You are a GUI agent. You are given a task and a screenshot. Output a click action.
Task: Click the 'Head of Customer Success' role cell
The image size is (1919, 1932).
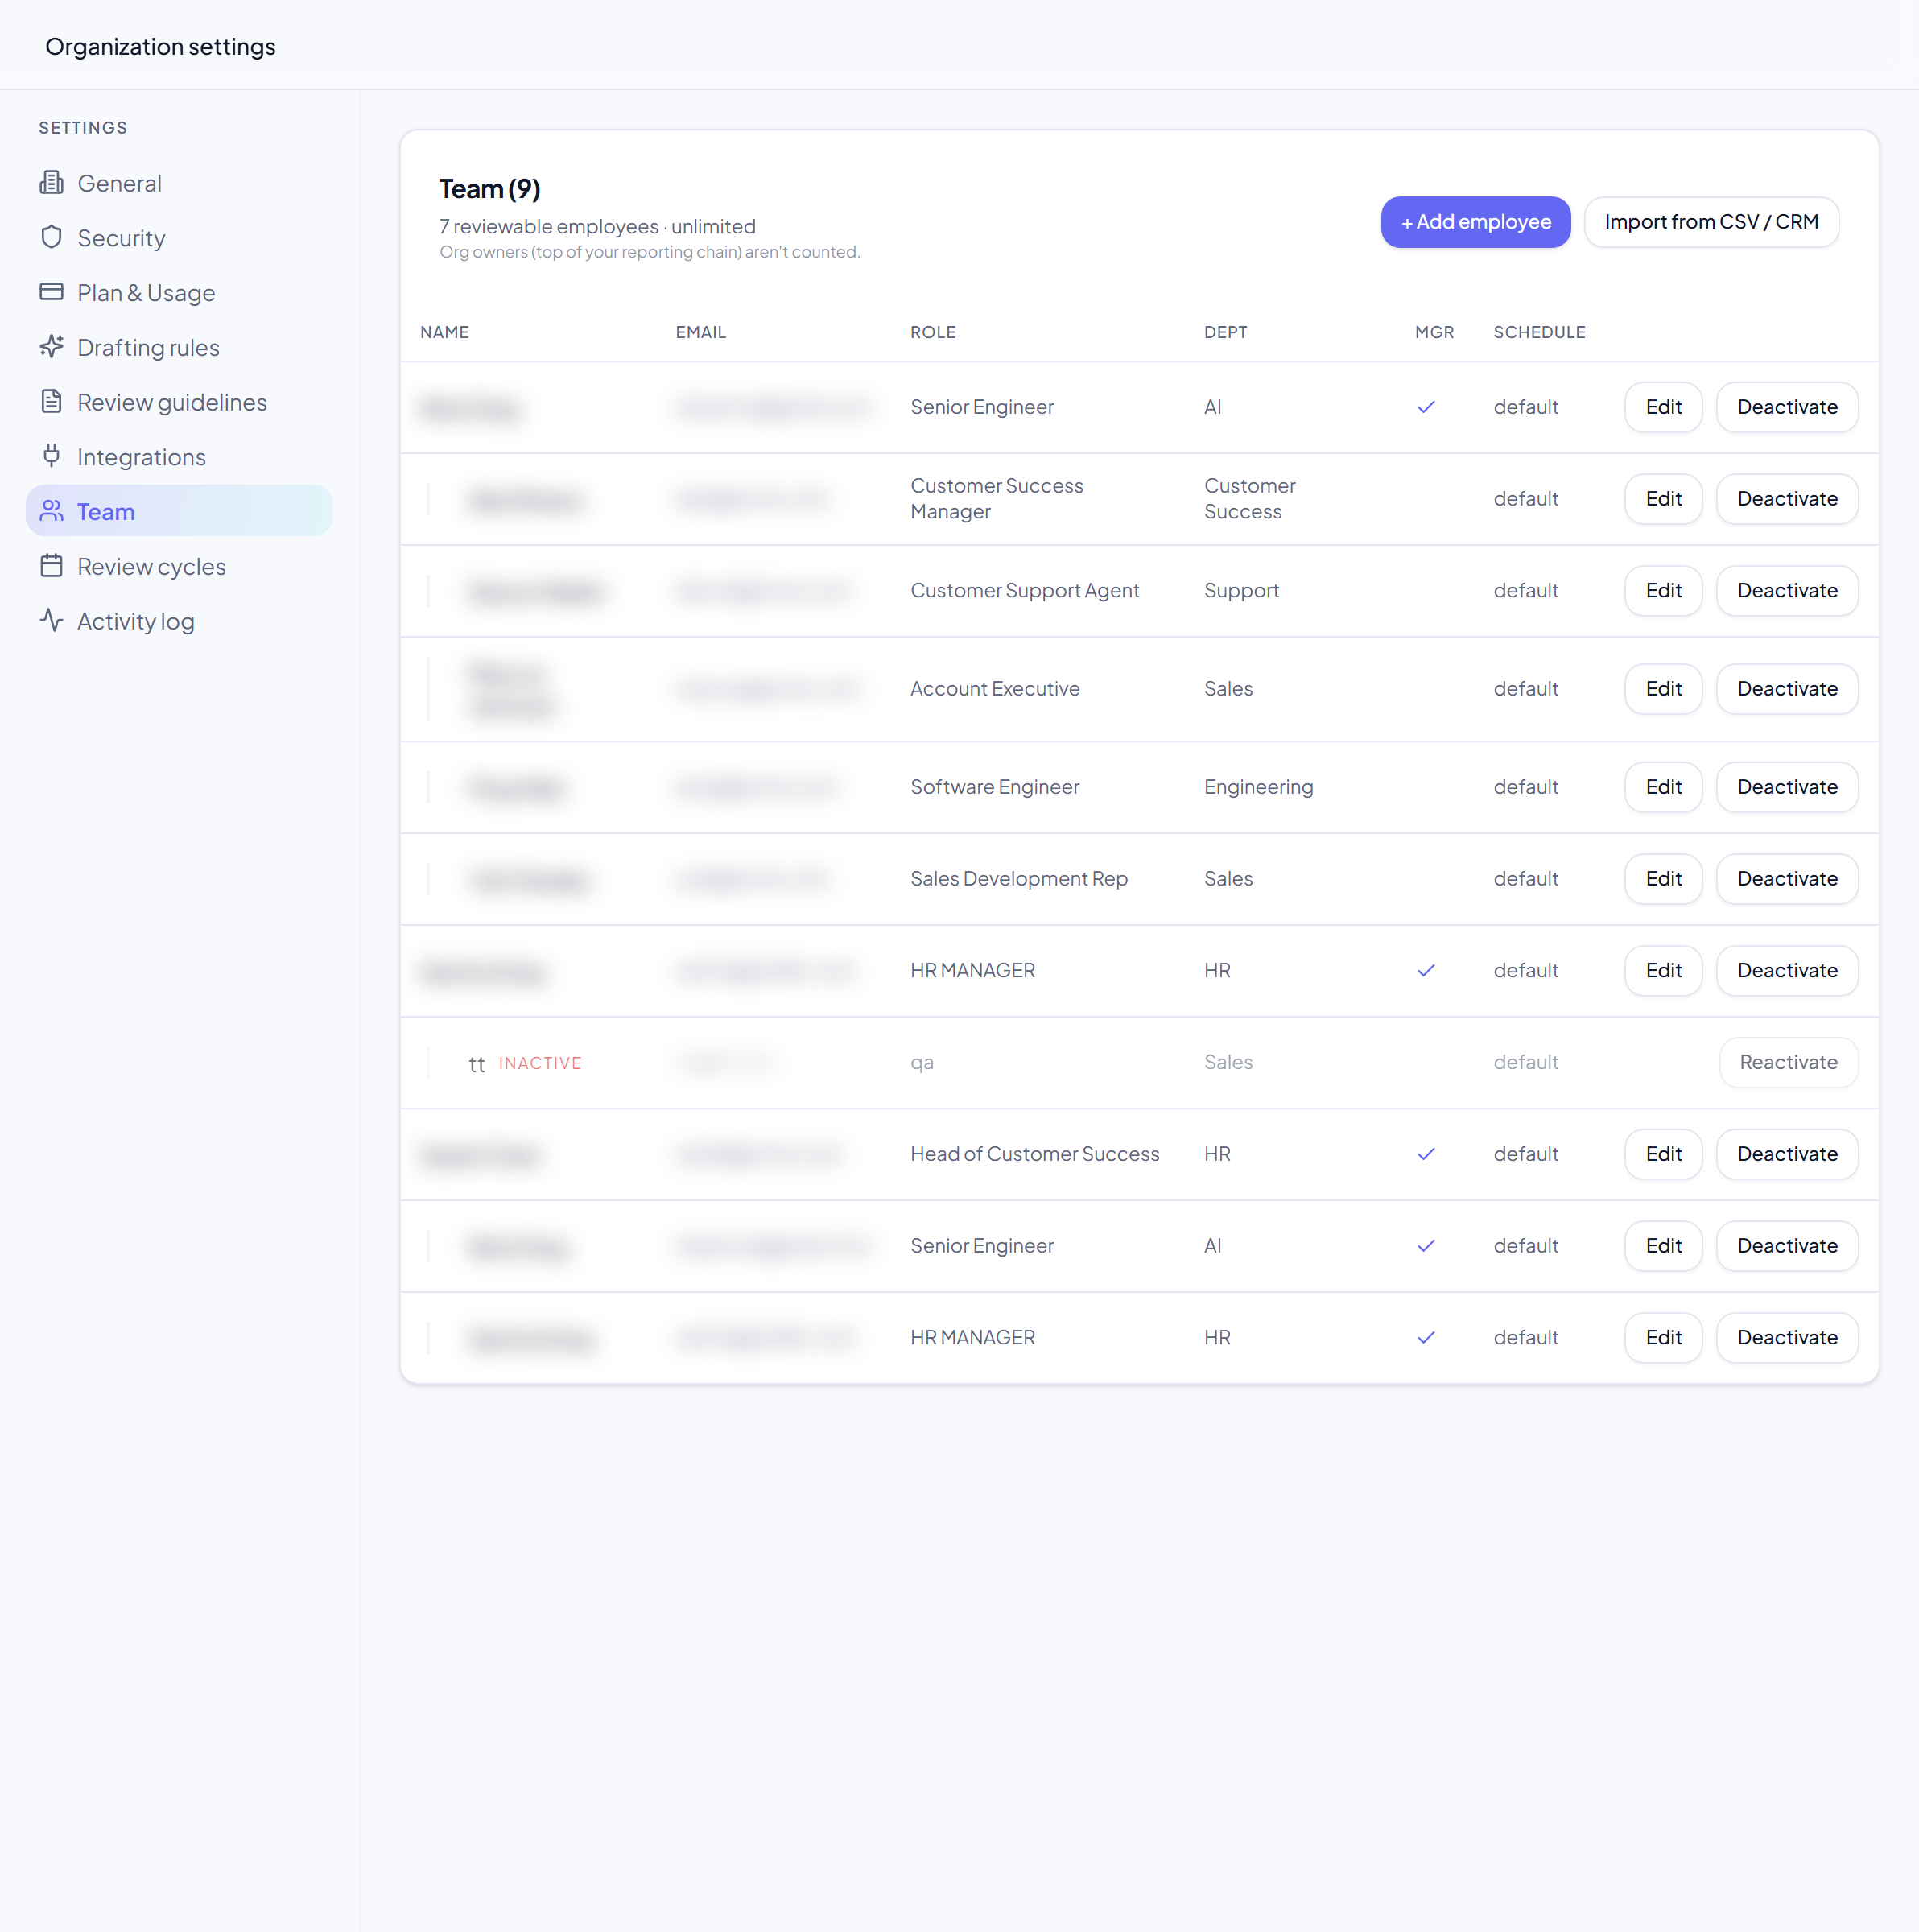(1034, 1154)
